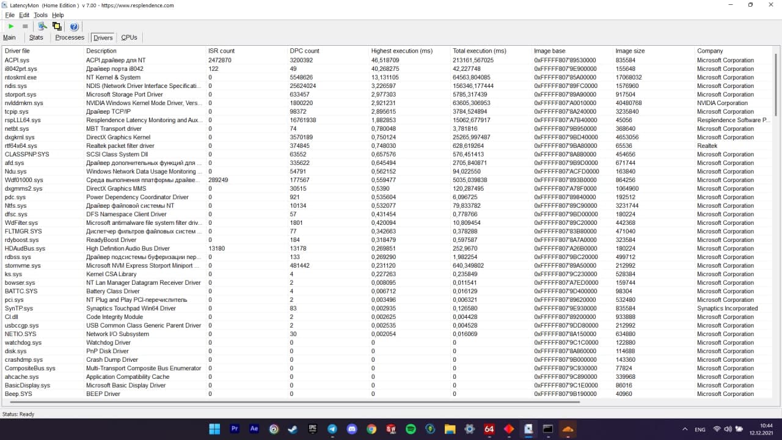Switch to the Stats tab
Screen dimensions: 782x440
tap(36, 37)
